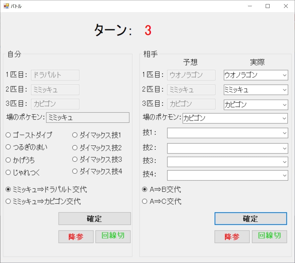Click the 予想 column header
The height and width of the screenshot is (263, 295).
190,62
